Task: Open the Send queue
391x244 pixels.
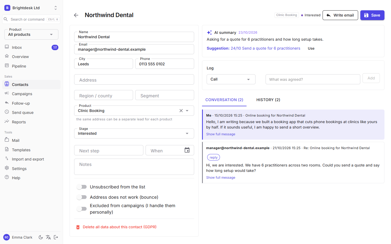Action: point(31,113)
